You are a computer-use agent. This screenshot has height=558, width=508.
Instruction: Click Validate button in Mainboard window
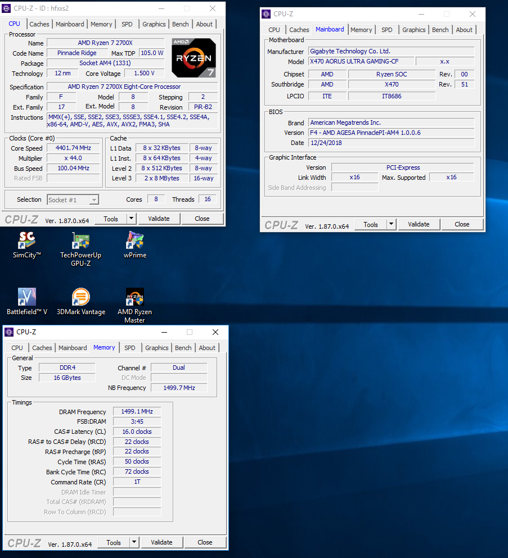pyautogui.click(x=419, y=225)
